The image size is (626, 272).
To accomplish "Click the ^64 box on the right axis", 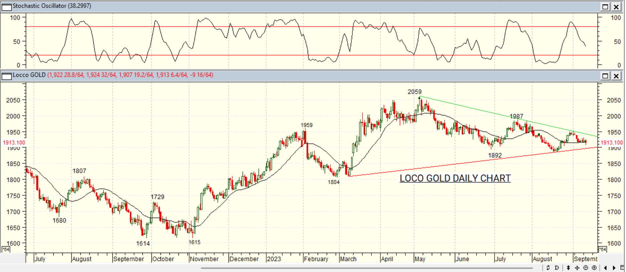I will click(602, 249).
